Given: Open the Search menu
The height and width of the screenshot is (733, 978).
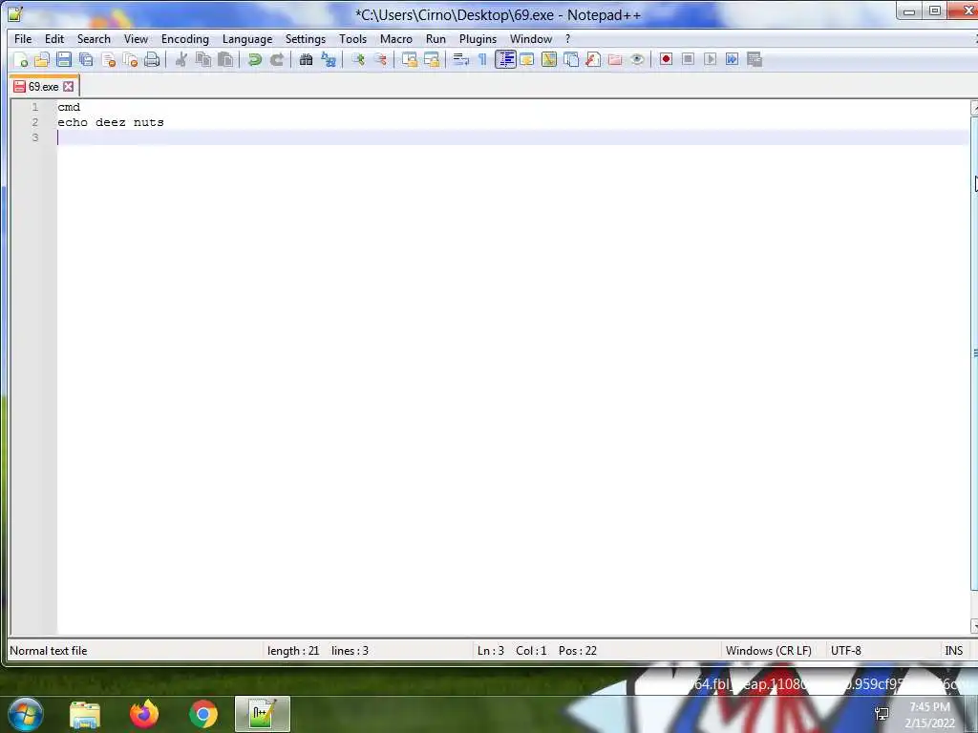Looking at the screenshot, I should click(94, 38).
